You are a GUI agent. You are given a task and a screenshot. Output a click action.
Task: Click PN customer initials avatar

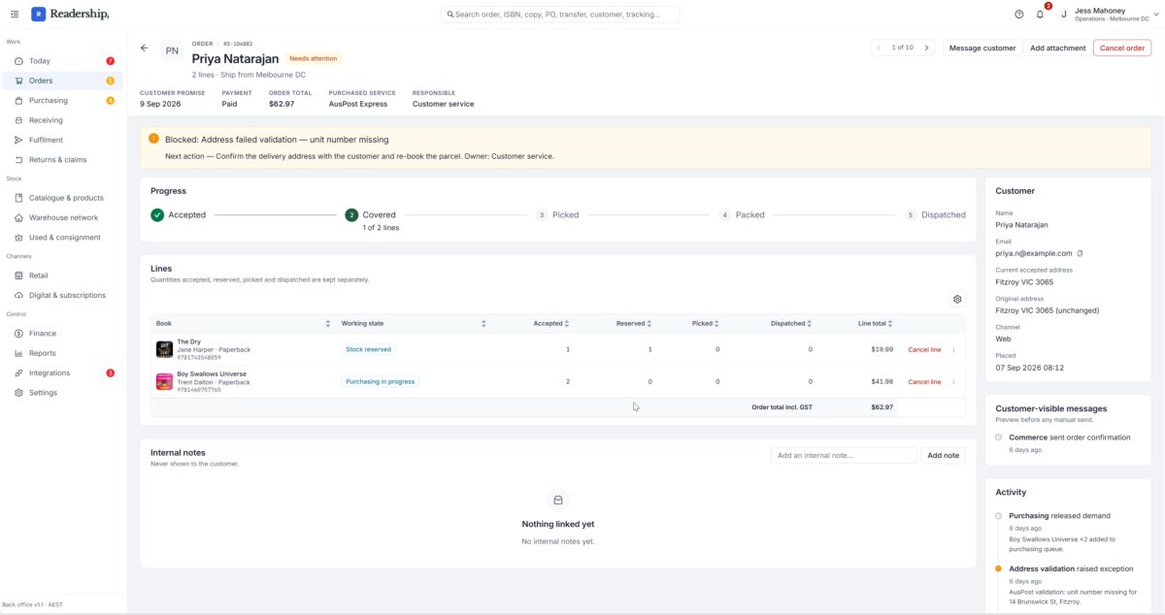(172, 51)
